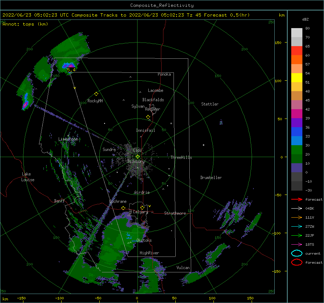The image size is (324, 303).
Task: Click the red forecast arrow in legend
Action: click(297, 199)
